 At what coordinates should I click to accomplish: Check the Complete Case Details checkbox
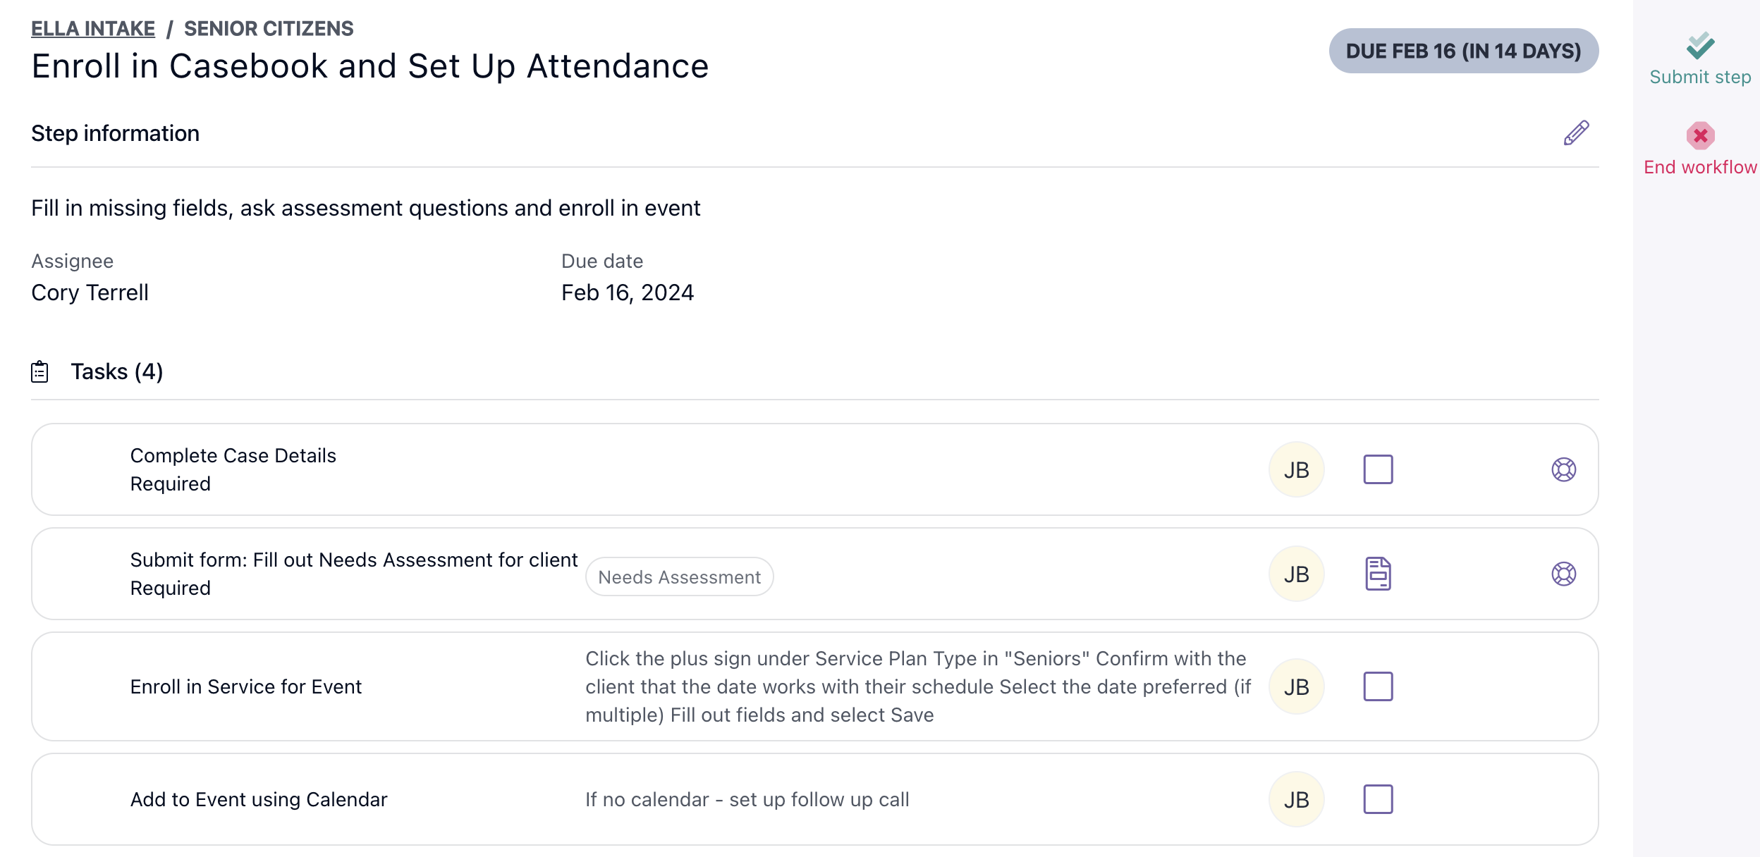[x=1380, y=469]
